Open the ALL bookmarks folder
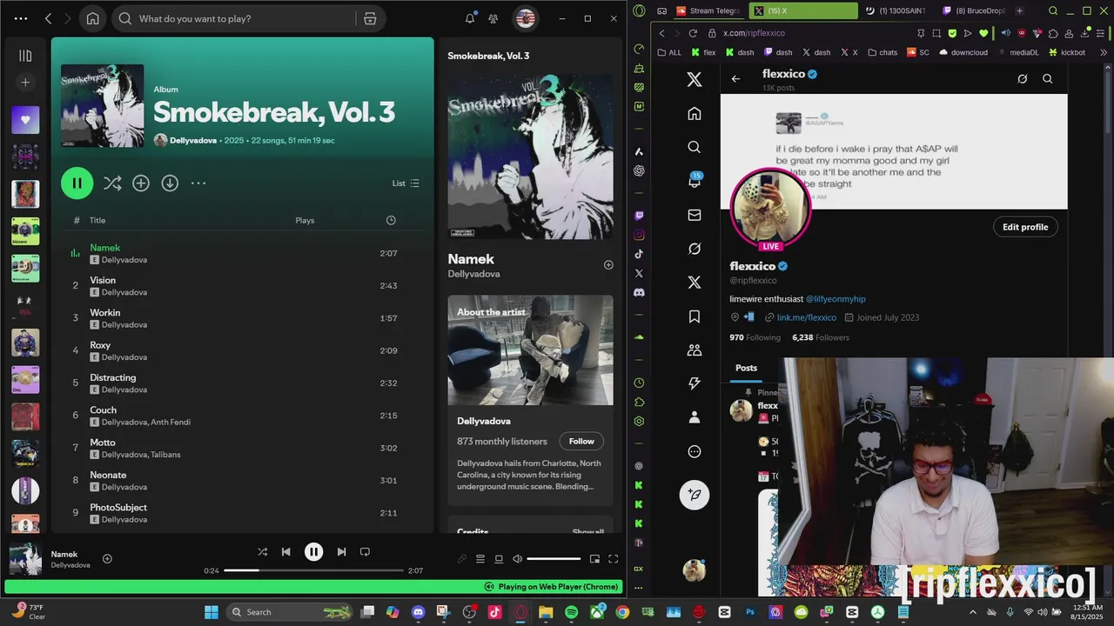This screenshot has height=626, width=1114. [x=669, y=52]
